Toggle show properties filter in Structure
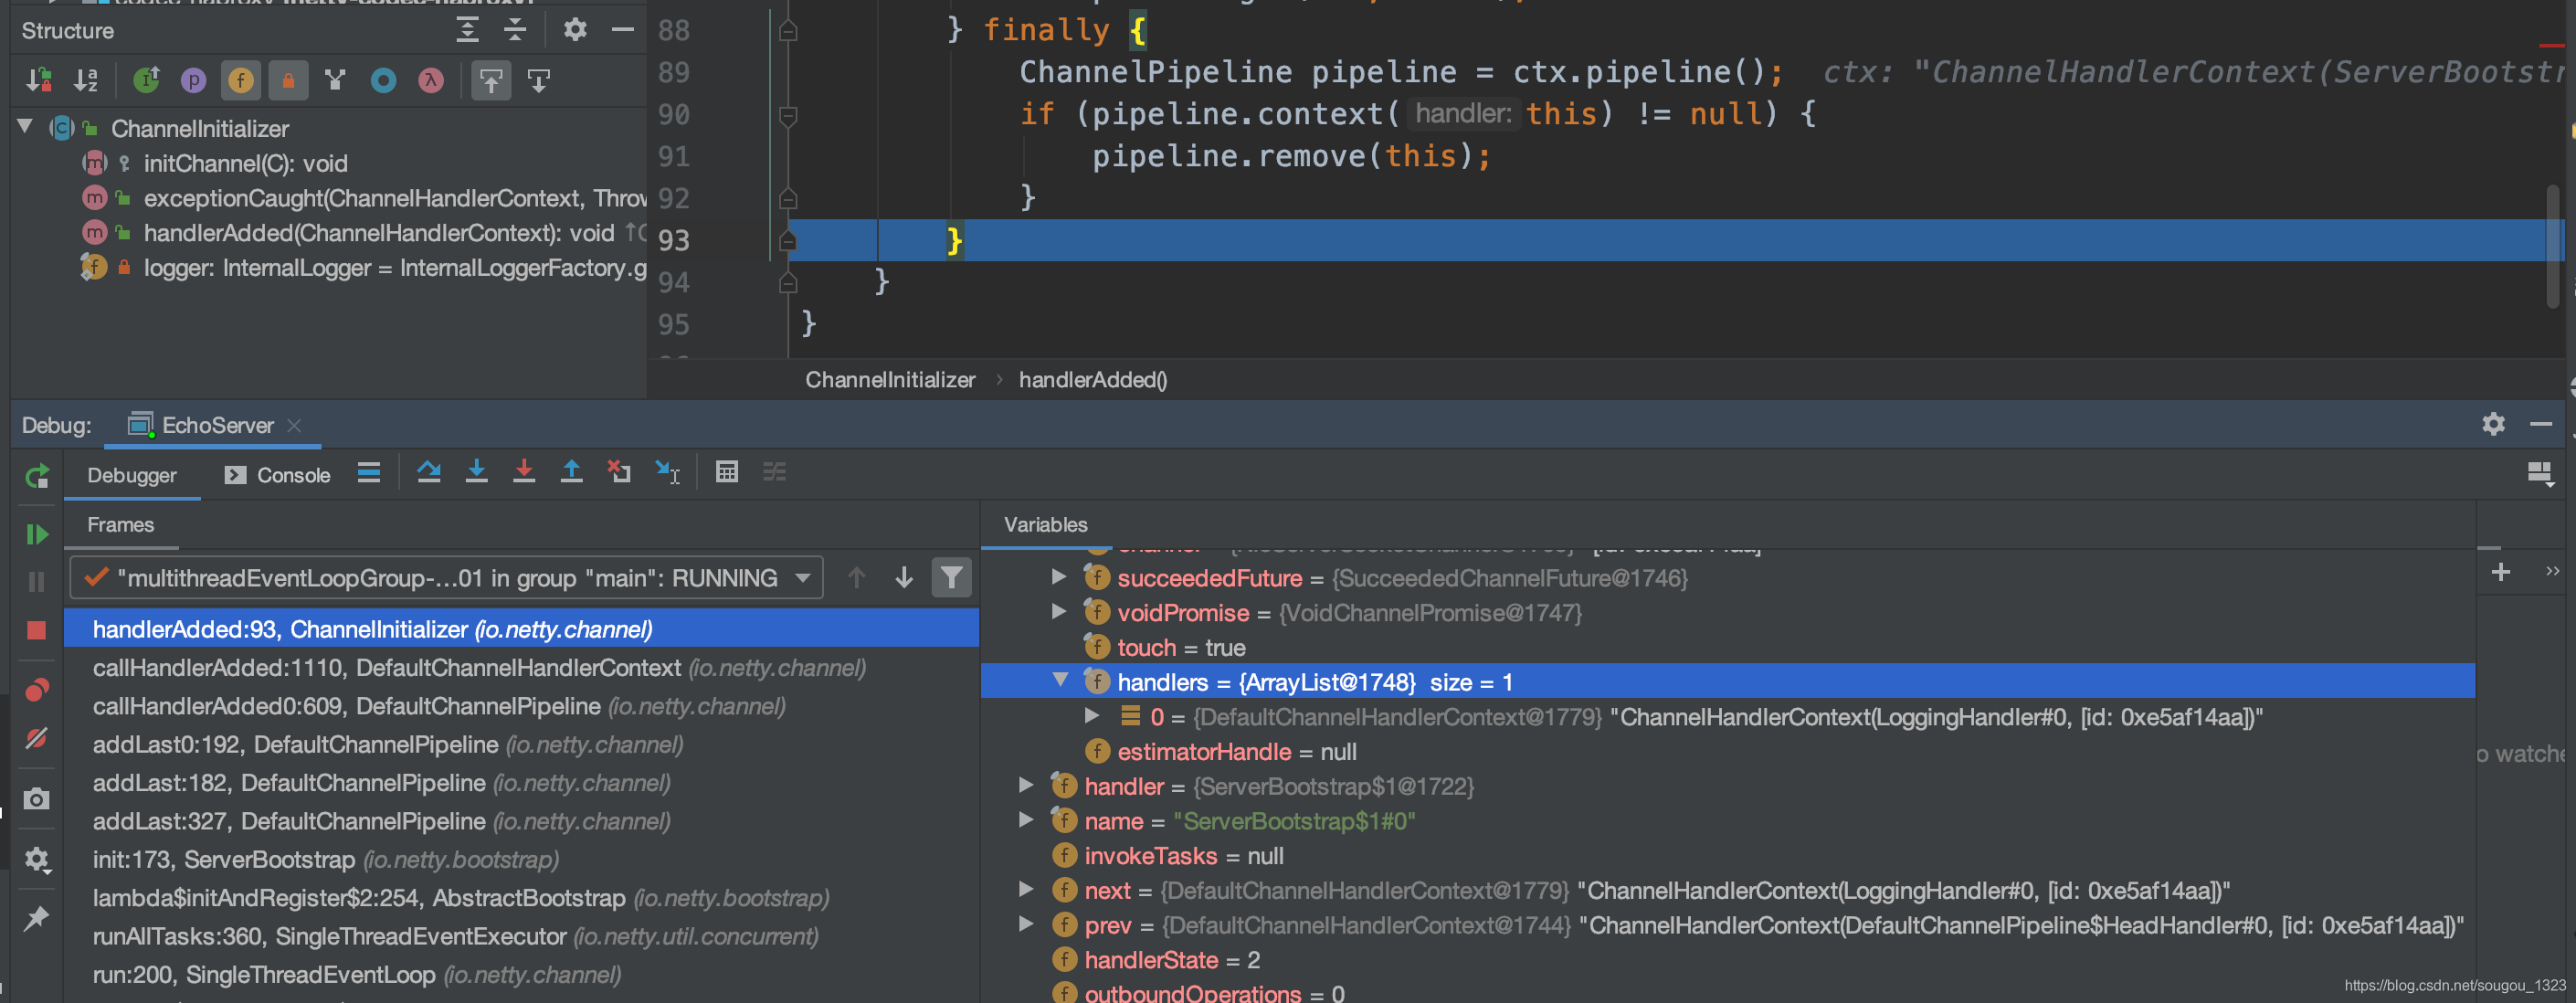Viewport: 2576px width, 1003px height. [193, 80]
